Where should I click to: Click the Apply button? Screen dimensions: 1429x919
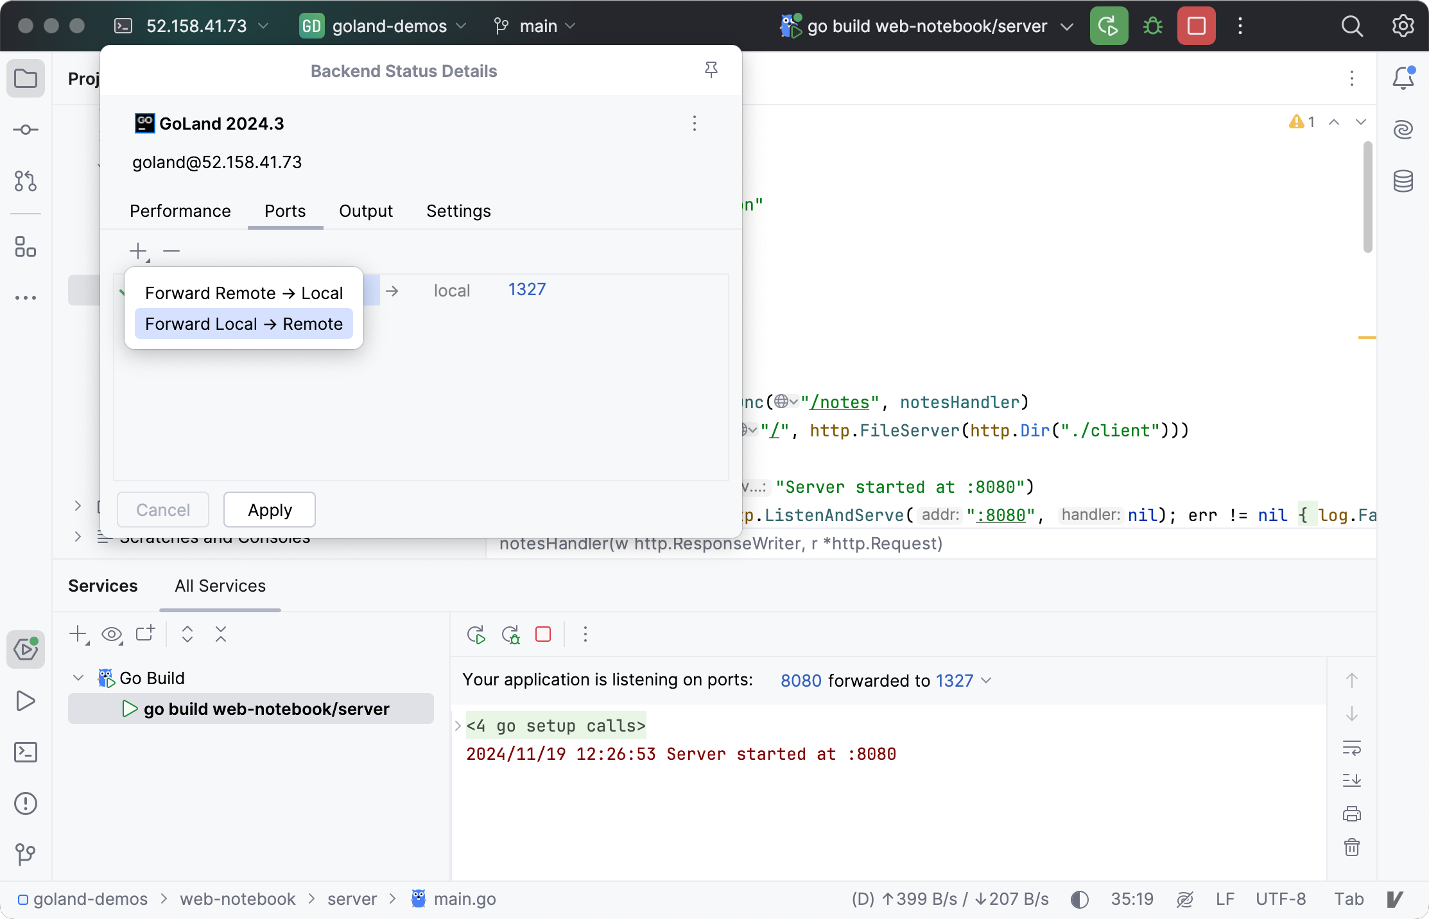coord(270,510)
